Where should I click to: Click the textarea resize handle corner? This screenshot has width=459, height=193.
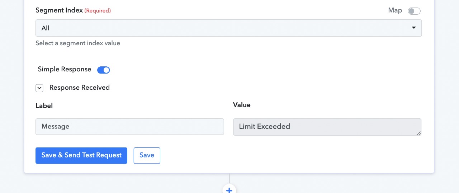(419, 133)
